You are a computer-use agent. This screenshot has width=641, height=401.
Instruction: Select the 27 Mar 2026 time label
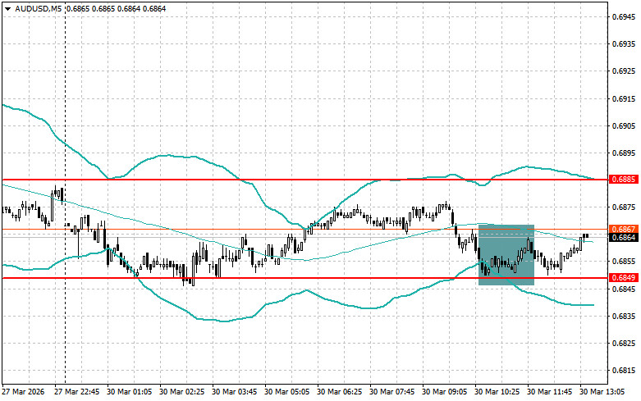23,392
